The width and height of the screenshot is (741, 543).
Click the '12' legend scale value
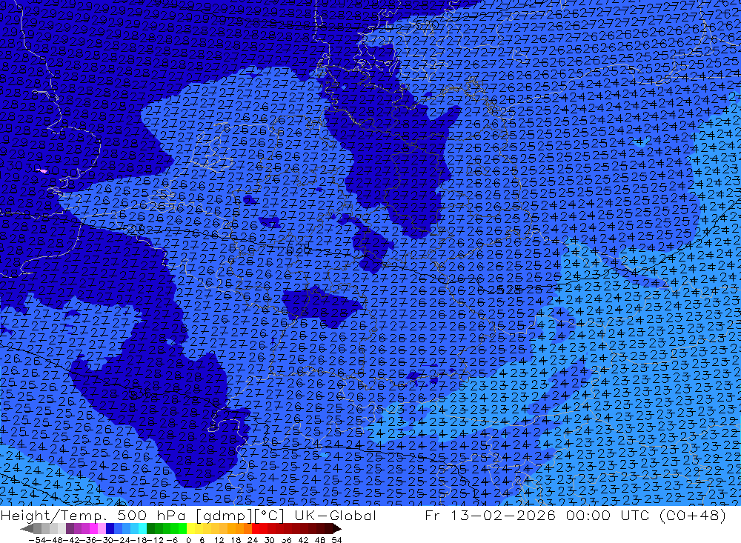pyautogui.click(x=219, y=540)
